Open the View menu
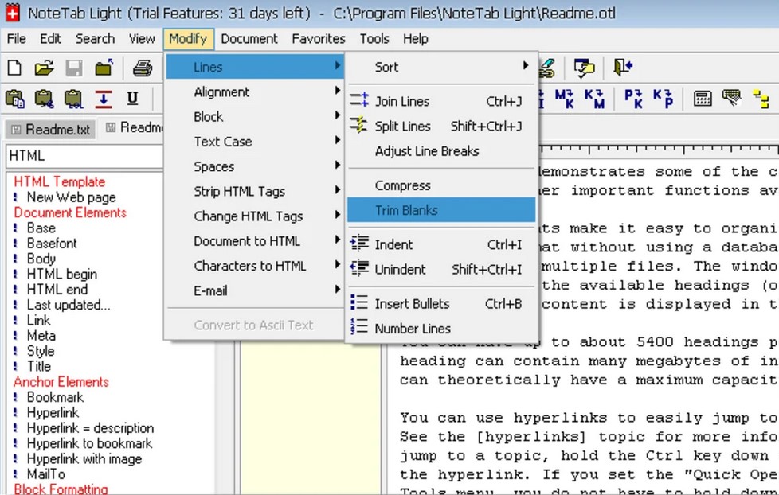Image resolution: width=779 pixels, height=495 pixels. 142,39
